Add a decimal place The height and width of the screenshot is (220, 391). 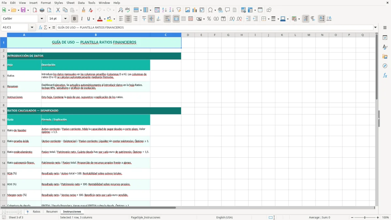[232, 19]
